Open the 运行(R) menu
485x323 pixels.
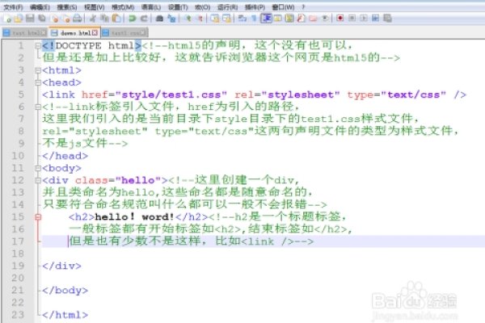228,6
